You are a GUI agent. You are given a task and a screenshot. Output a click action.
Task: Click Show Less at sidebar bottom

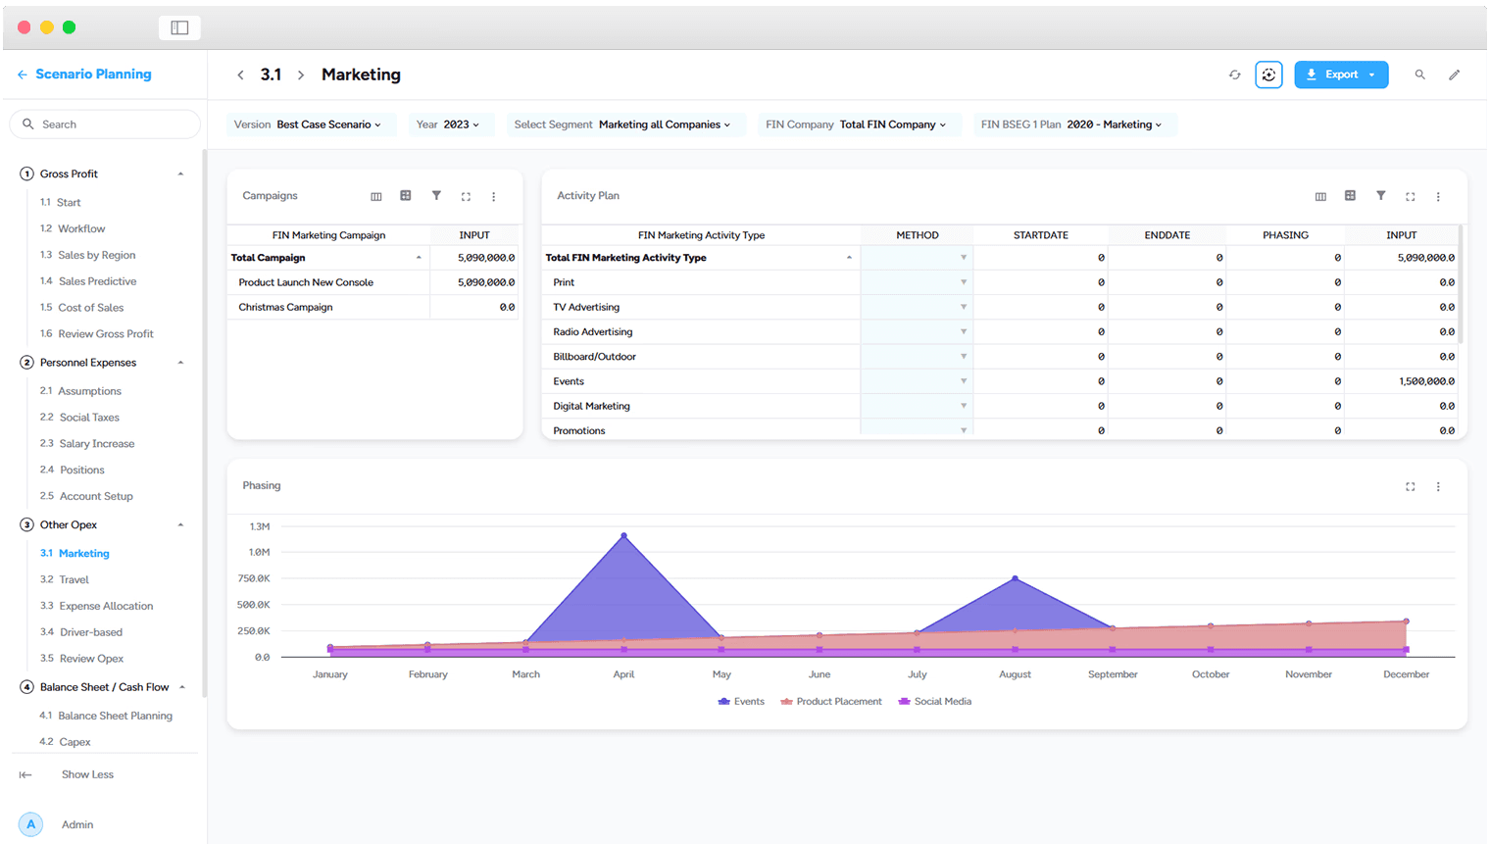[87, 774]
